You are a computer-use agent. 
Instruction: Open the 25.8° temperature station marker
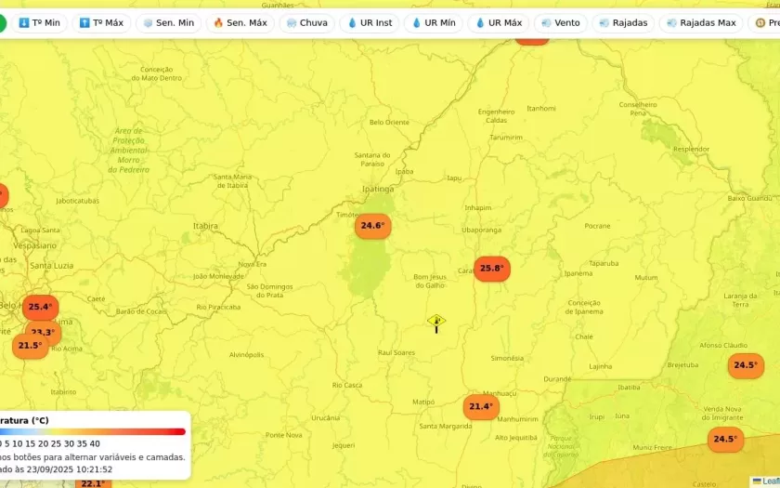pyautogui.click(x=491, y=269)
